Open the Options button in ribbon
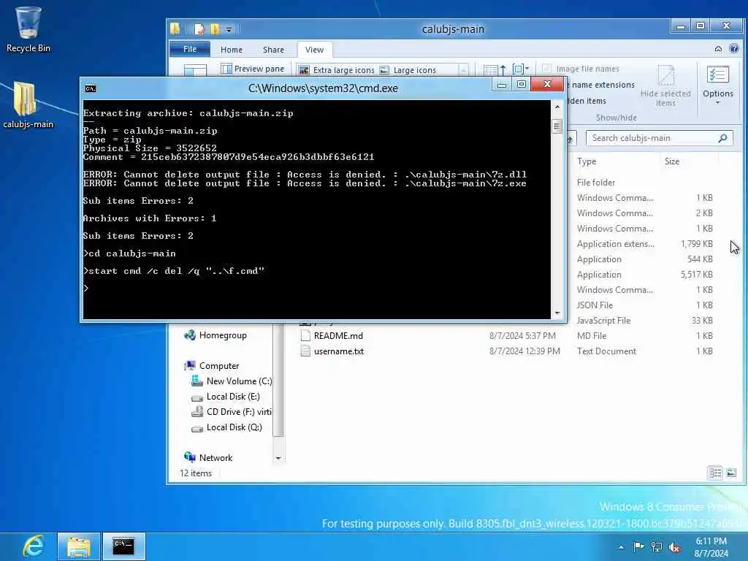This screenshot has height=561, width=748. click(x=718, y=85)
